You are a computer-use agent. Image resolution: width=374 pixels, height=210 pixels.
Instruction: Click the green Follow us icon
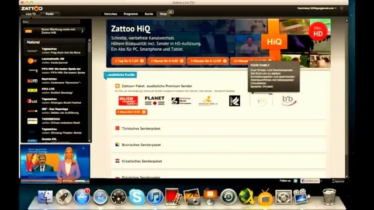(296, 181)
